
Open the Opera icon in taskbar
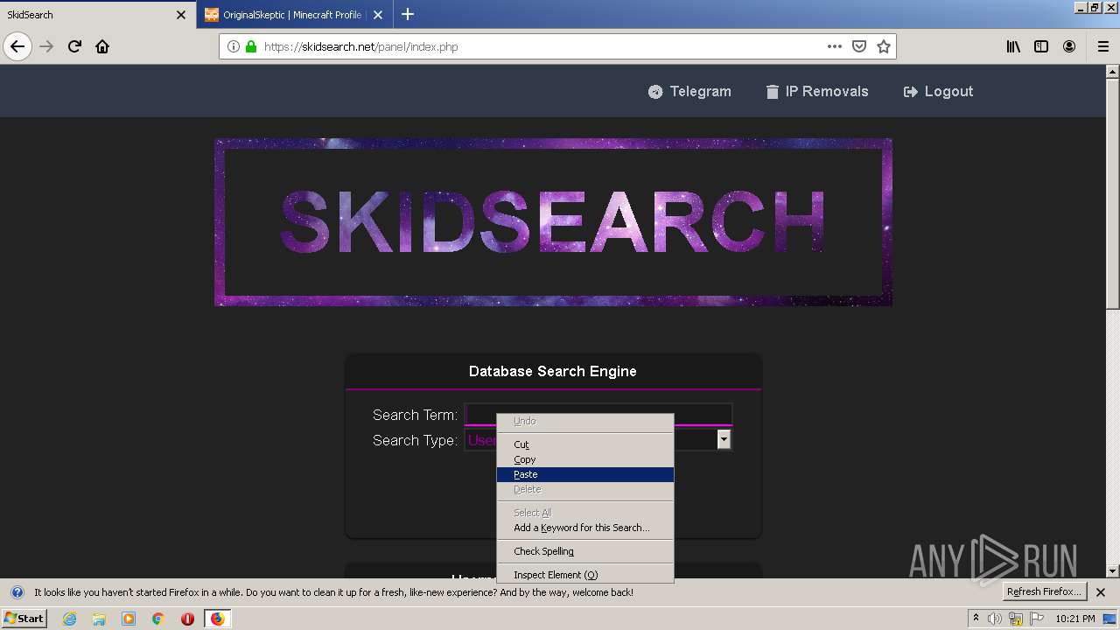187,619
